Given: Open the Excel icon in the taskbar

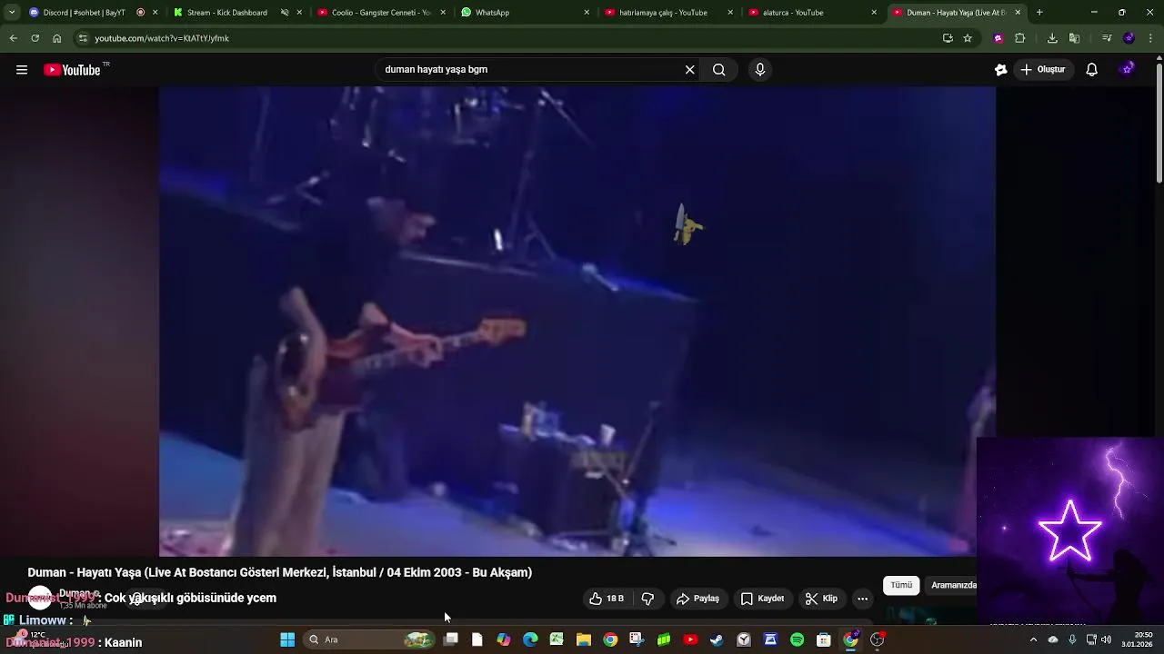Looking at the screenshot, I should coord(557,639).
